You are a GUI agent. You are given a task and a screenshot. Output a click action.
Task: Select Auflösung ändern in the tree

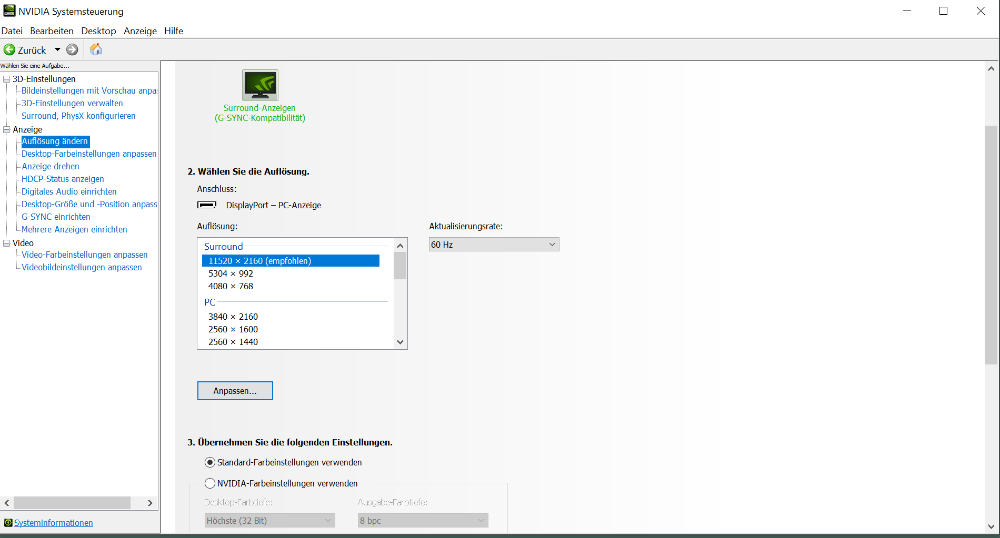55,141
